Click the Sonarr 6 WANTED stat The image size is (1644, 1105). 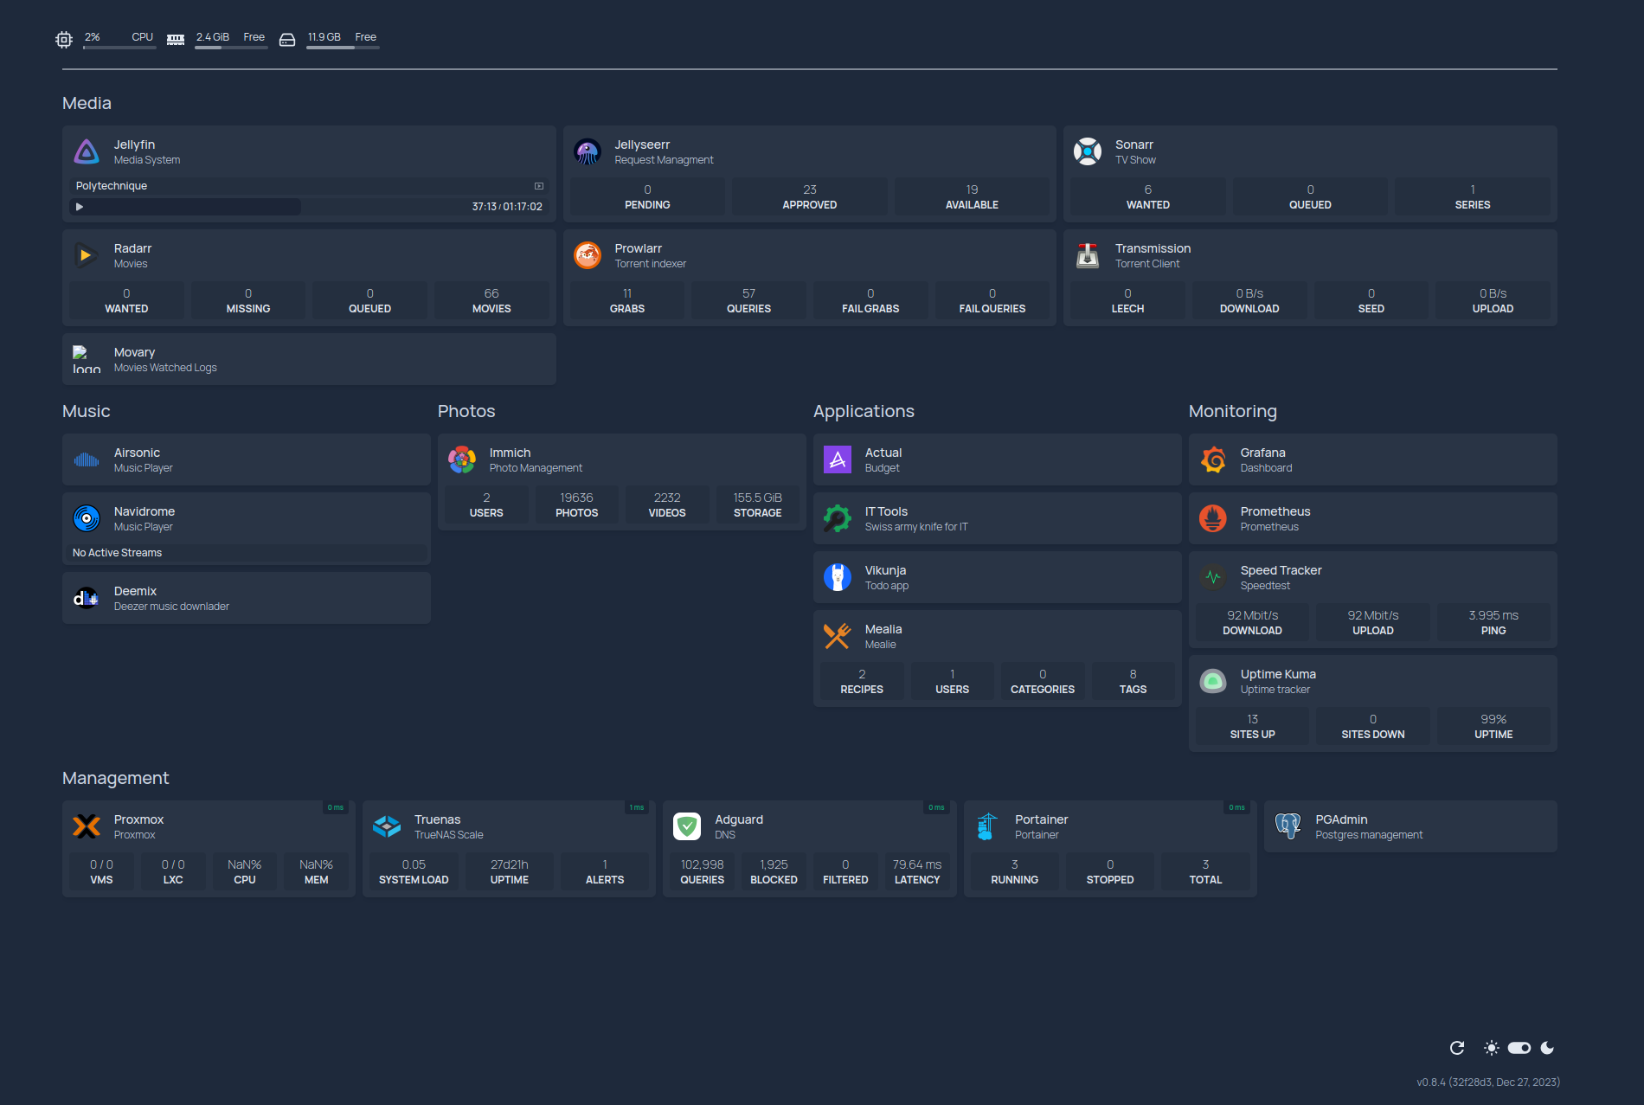click(x=1147, y=196)
